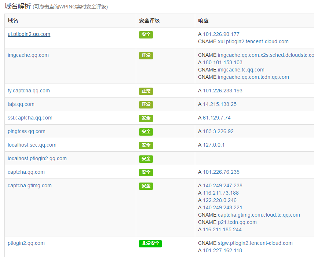
Task: Follow the captcha.gtimg.com.cloud.tc.qq.com CNAME link
Action: pos(259,215)
